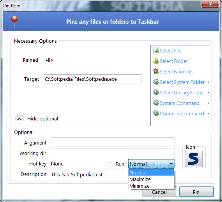Screen dimensions: 222x202
Task: Click the Hide optional label
Action: 42,119
